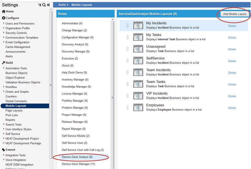
Task: Expand the Automation Tools tree node
Action: click(x=4, y=68)
